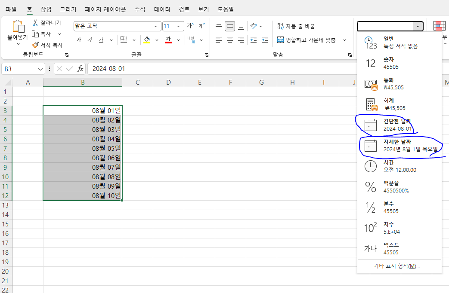The width and height of the screenshot is (449, 293).
Task: Toggle italic with the slanted 가 button
Action: pyautogui.click(x=90, y=40)
